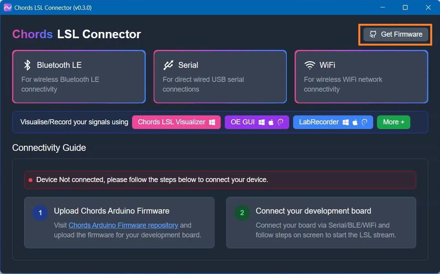Click the Get Firmware button label
440x274 pixels.
(401, 34)
